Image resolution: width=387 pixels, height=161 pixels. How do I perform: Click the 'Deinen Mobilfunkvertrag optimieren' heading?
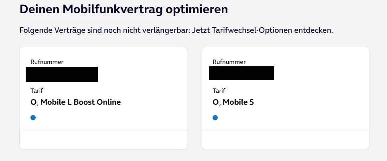pyautogui.click(x=124, y=10)
